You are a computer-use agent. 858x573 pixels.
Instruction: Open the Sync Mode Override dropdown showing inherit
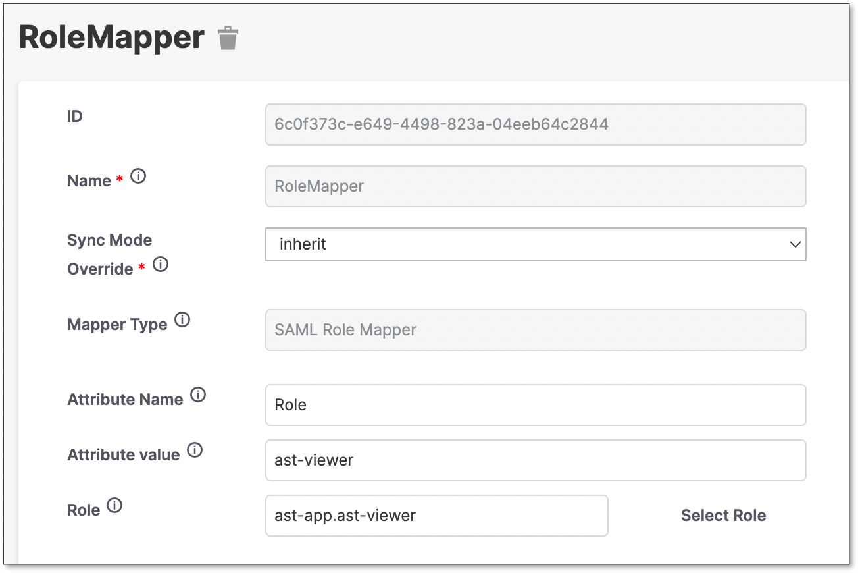coord(536,244)
